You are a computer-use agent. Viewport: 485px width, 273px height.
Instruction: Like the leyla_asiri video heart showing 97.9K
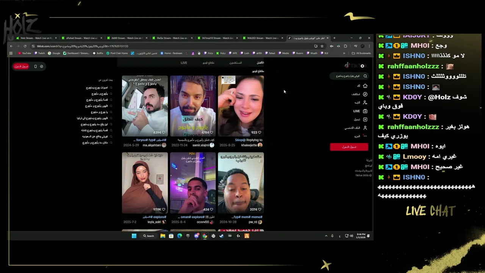click(x=164, y=209)
